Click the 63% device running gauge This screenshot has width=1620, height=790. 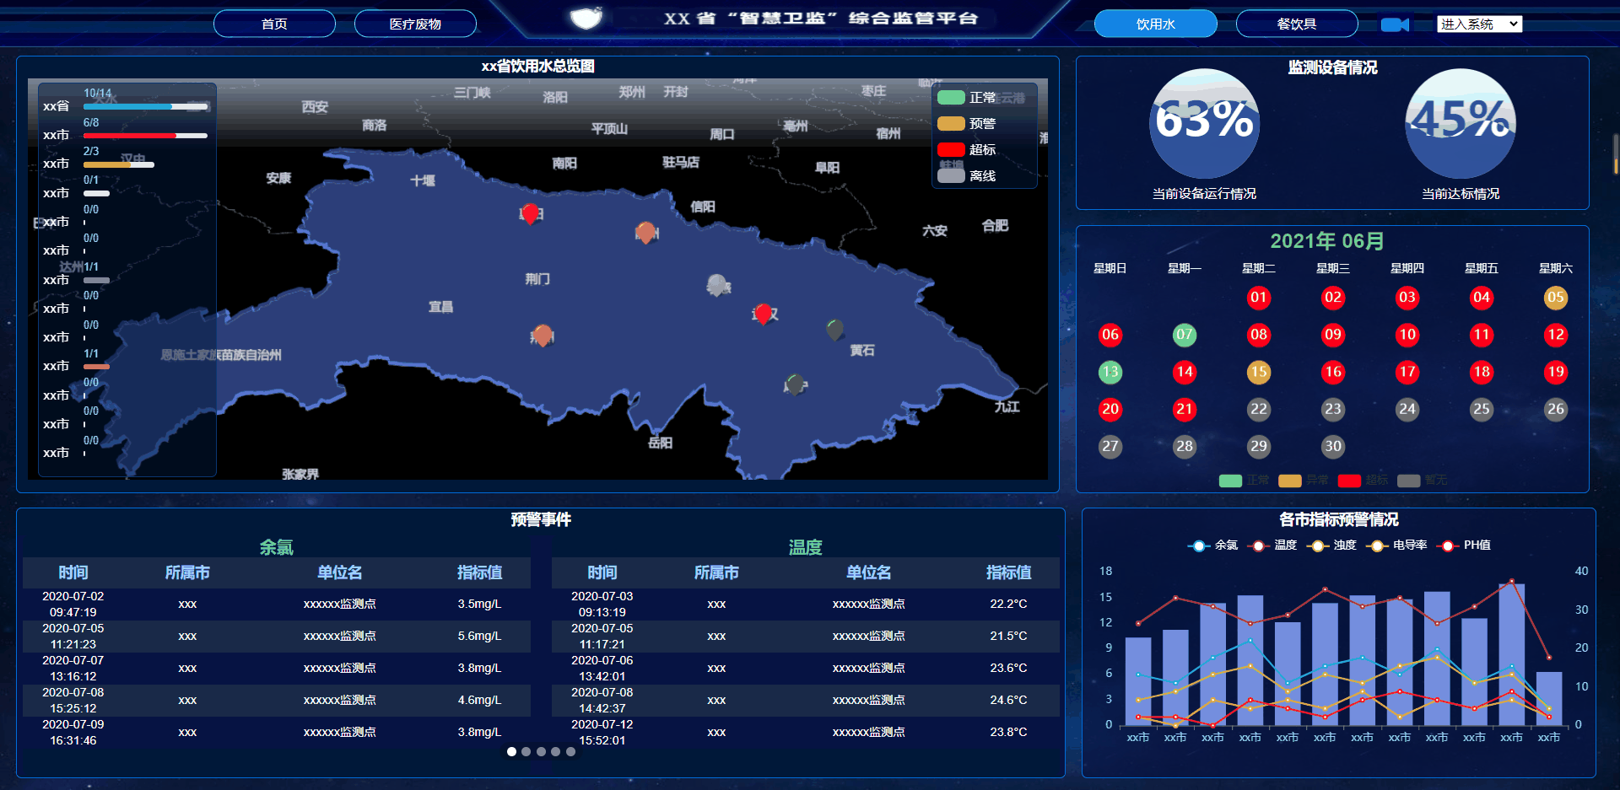coord(1204,123)
